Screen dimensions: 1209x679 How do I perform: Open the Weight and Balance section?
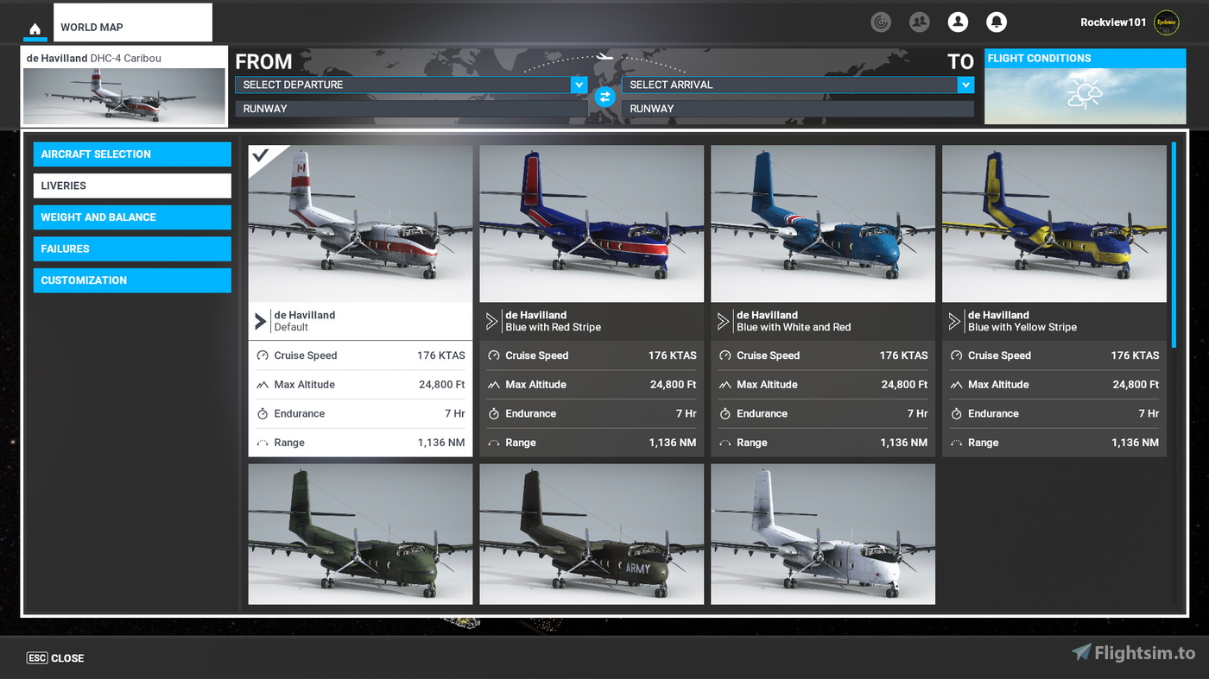pyautogui.click(x=131, y=217)
